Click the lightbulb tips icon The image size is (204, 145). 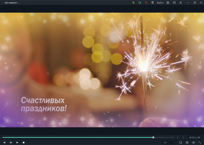[134, 2]
